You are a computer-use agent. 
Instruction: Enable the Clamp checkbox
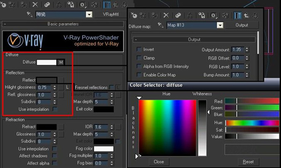(x=139, y=58)
